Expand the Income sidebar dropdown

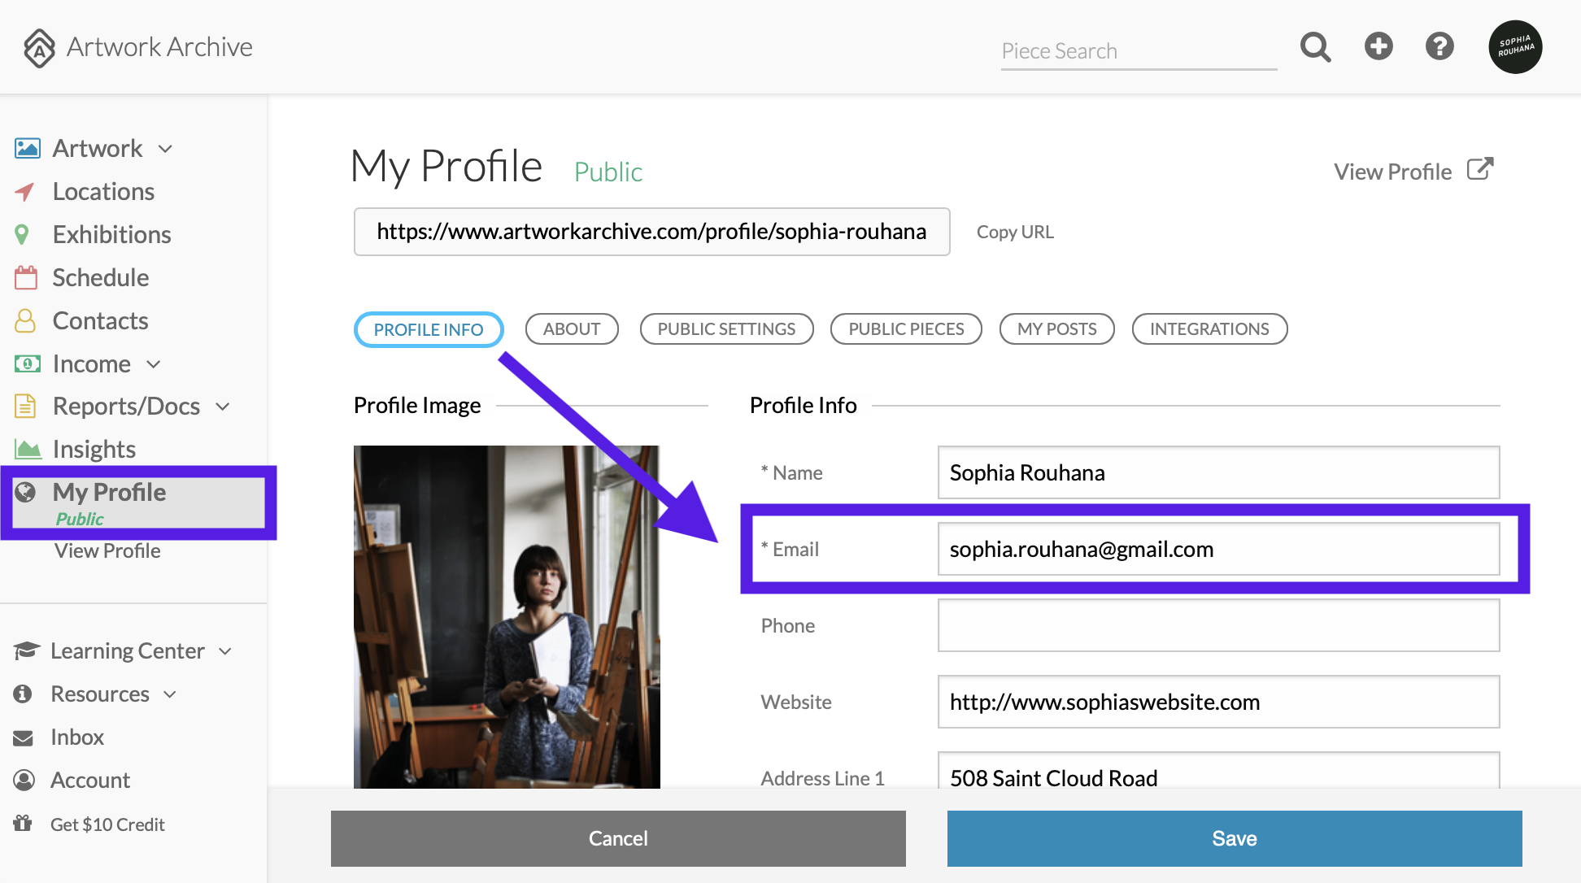pos(154,364)
